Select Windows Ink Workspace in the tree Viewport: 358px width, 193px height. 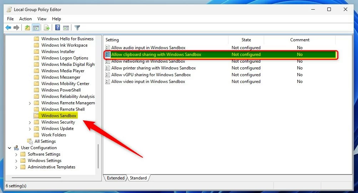(64, 45)
